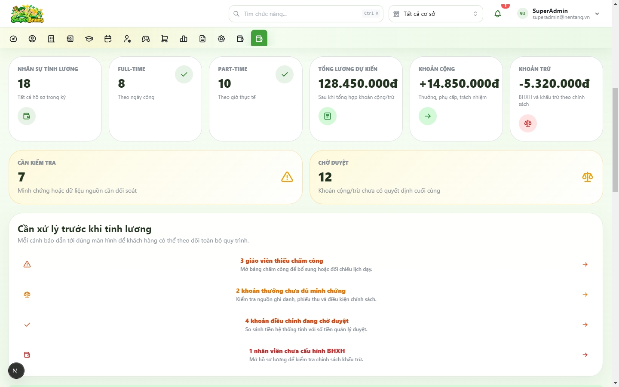Open the unhighlighted wallet nav icon
Image resolution: width=619 pixels, height=387 pixels.
tap(240, 39)
